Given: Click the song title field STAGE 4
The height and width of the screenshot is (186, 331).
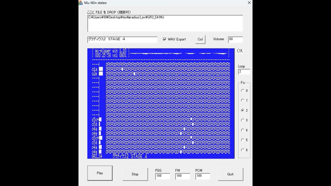Looking at the screenshot, I should [122, 39].
